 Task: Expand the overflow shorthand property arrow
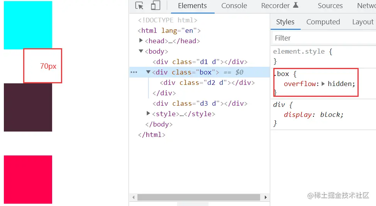pyautogui.click(x=323, y=84)
